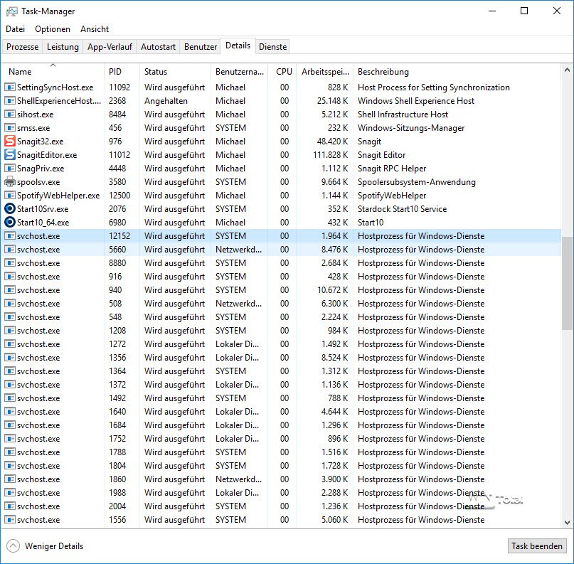This screenshot has width=574, height=564.
Task: Click the SnagitEditor.exe process icon
Action: 10,155
